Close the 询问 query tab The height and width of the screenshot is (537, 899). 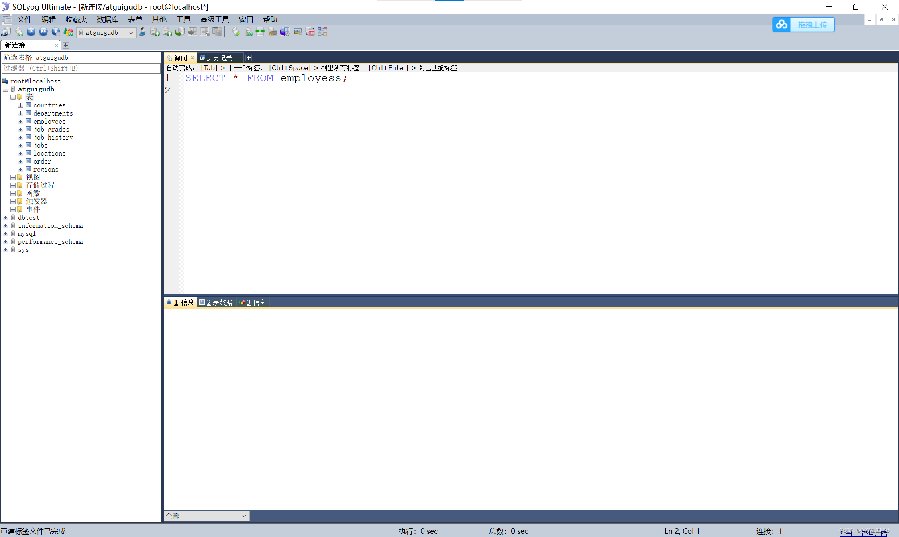click(x=192, y=58)
